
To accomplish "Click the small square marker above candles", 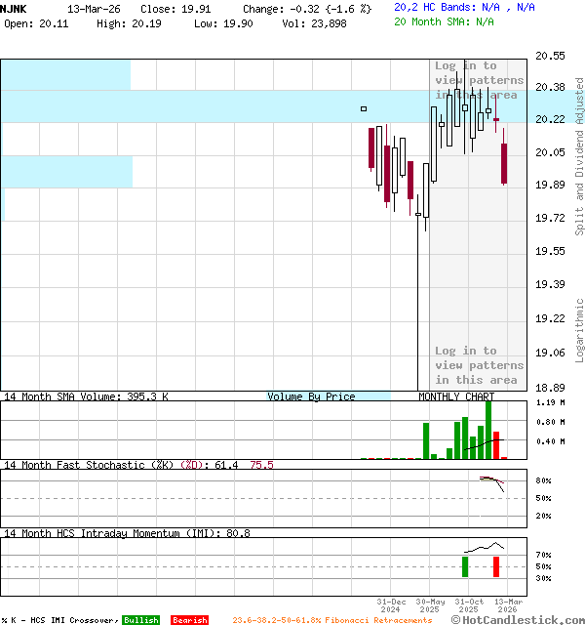I will [364, 108].
